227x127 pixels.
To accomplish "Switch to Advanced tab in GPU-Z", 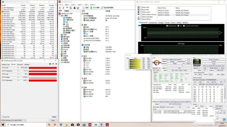I will [20, 65].
